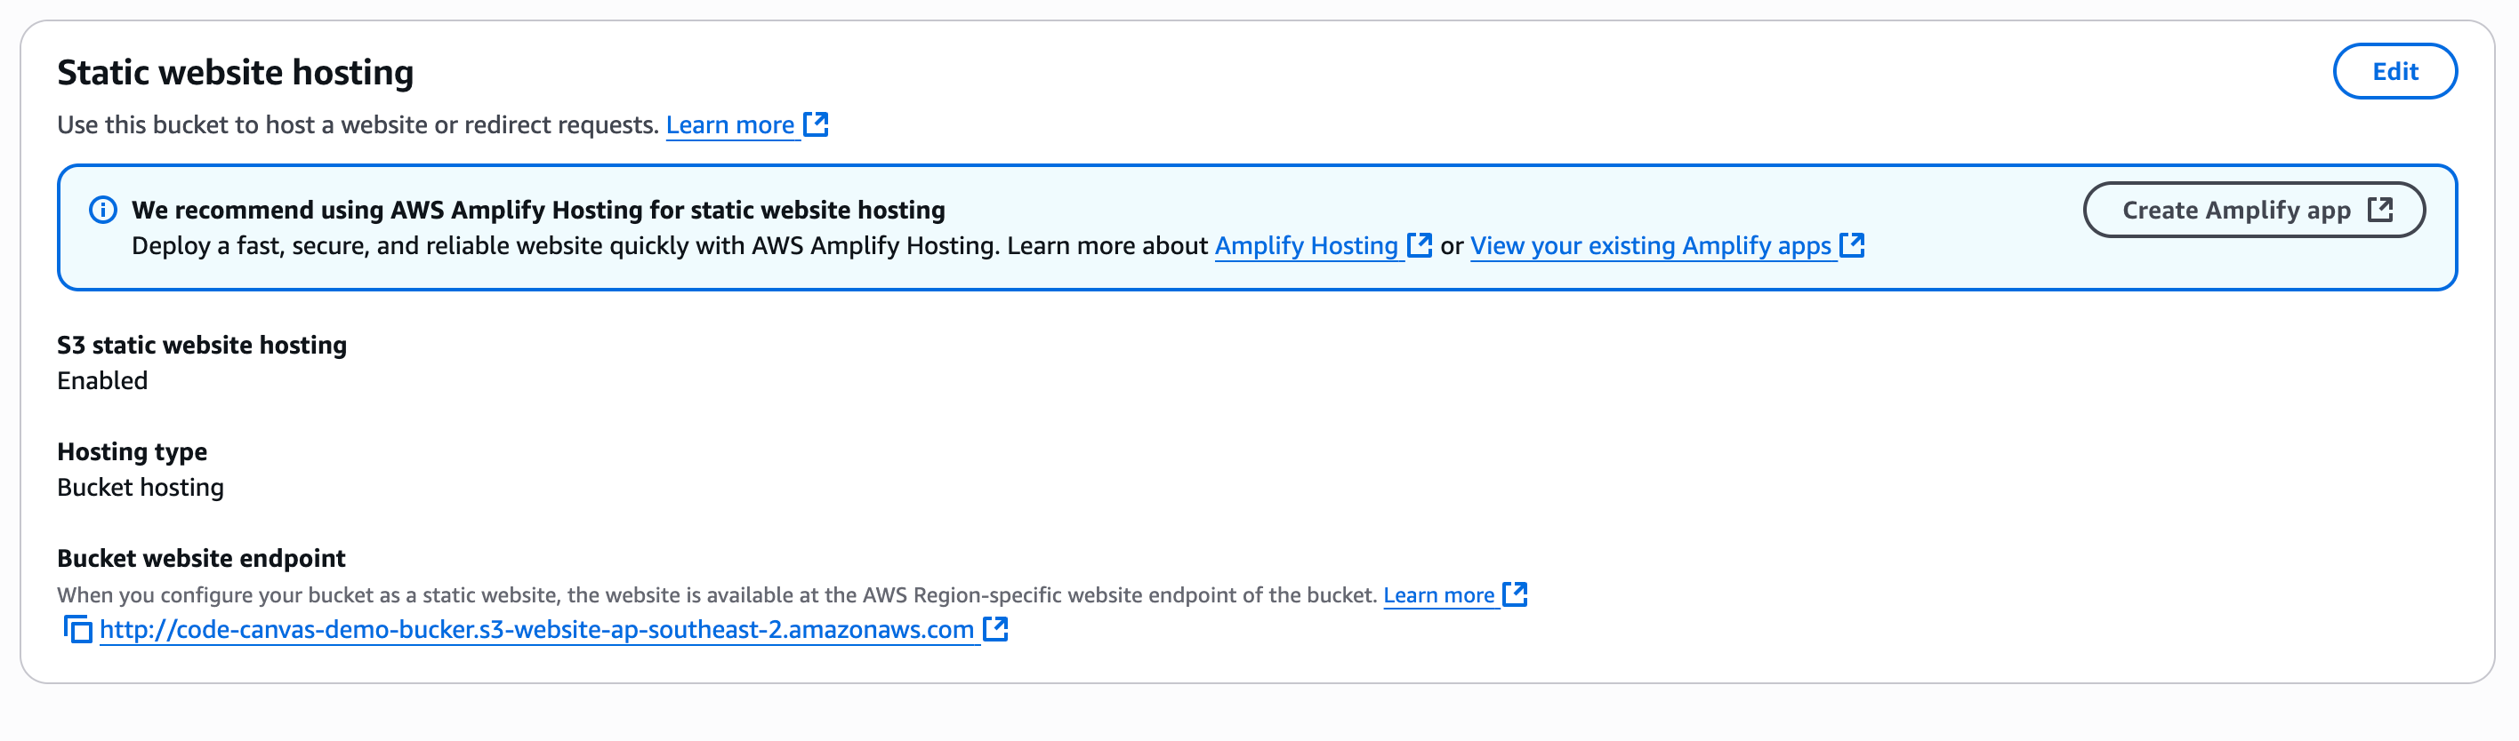Screen dimensions: 2519x741
Task: Click the 'Static website hosting' heading
Action: 235,73
